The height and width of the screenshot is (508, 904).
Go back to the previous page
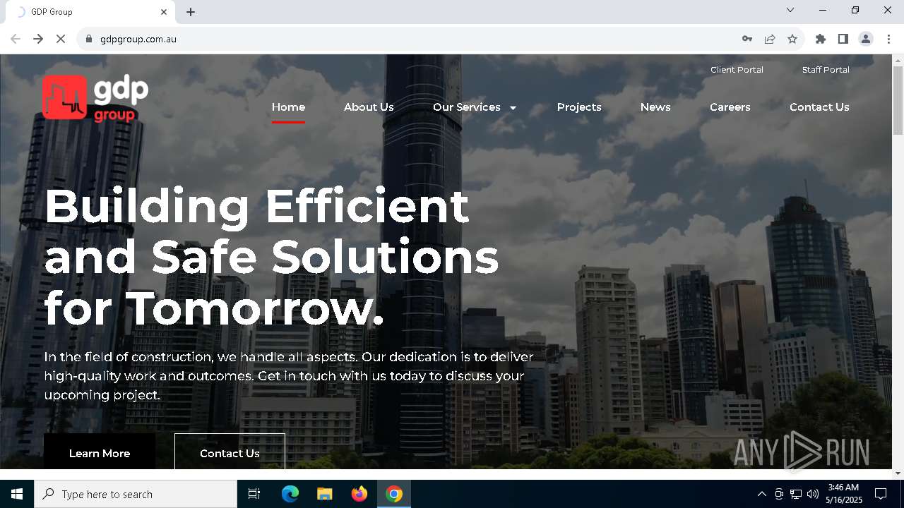click(16, 39)
